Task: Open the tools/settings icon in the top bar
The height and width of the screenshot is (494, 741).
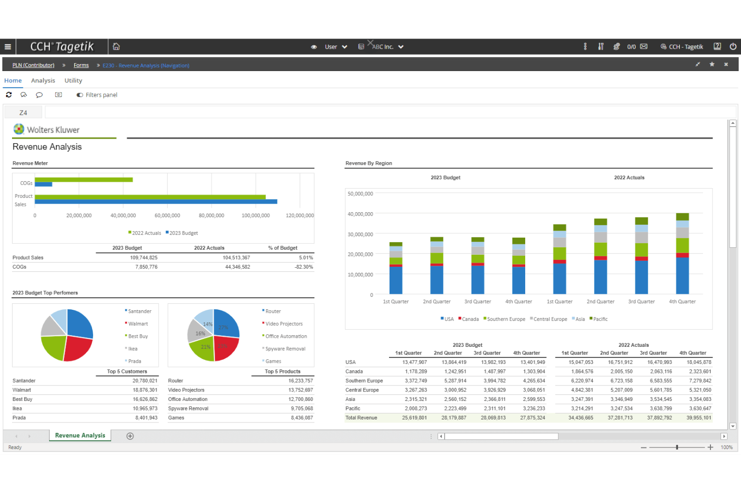Action: click(x=601, y=46)
